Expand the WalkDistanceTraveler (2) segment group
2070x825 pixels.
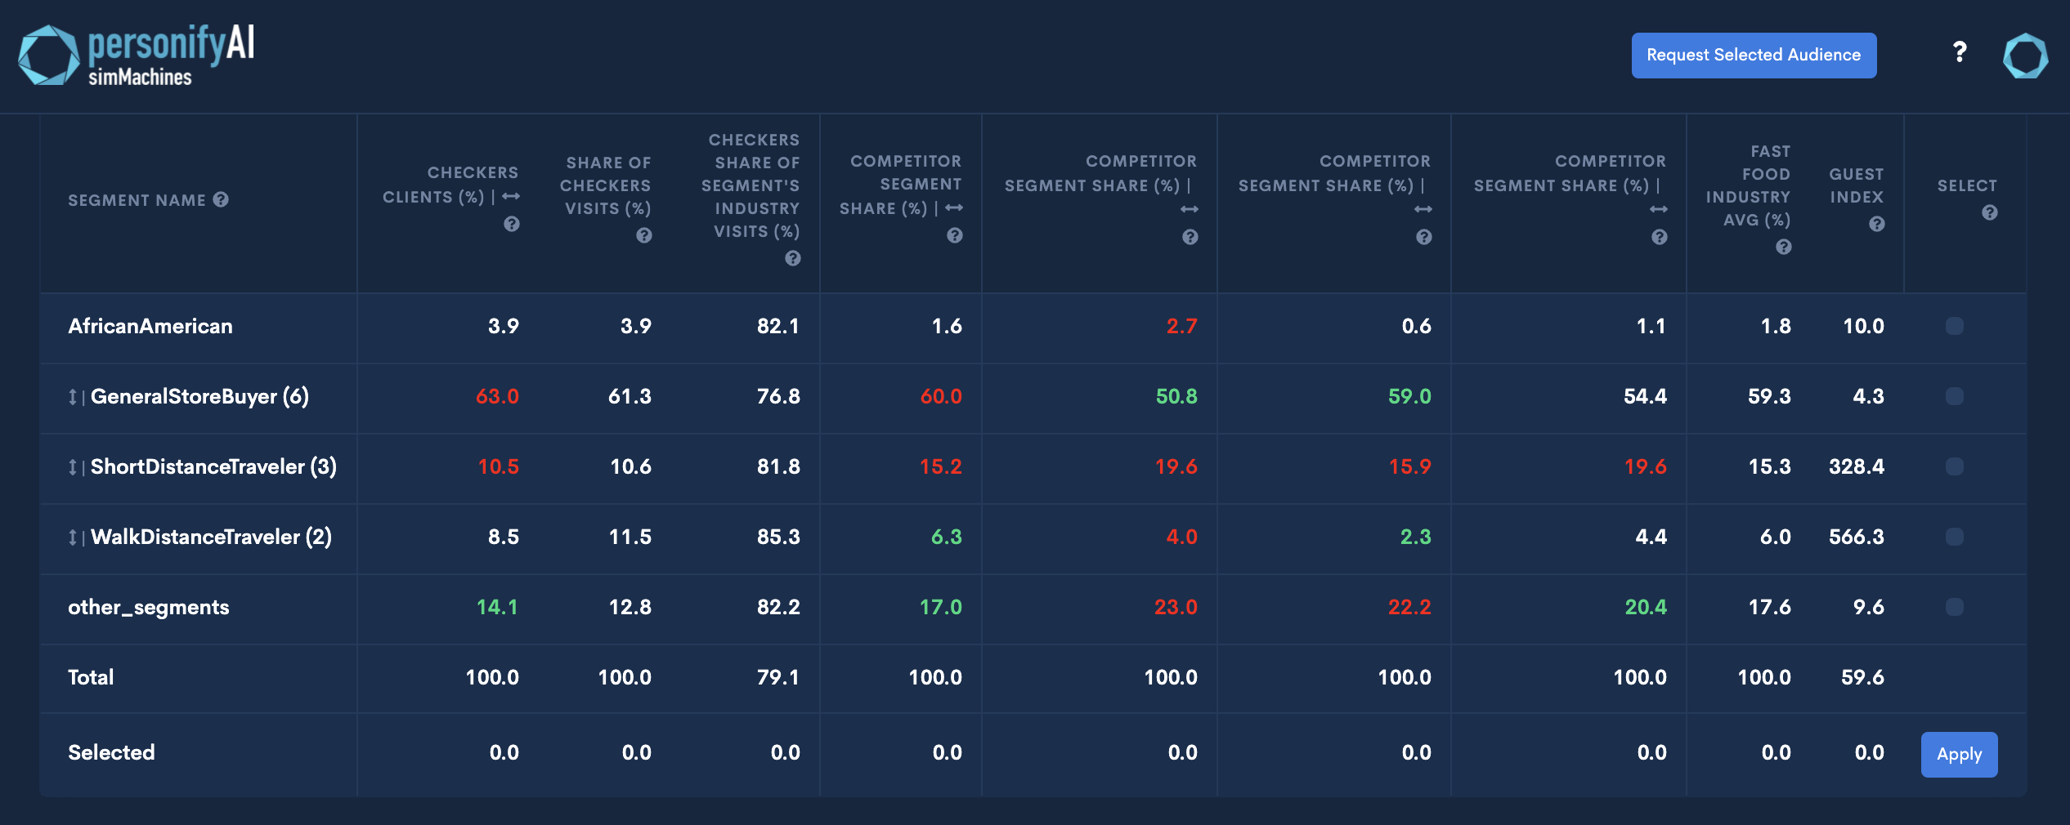coord(73,537)
